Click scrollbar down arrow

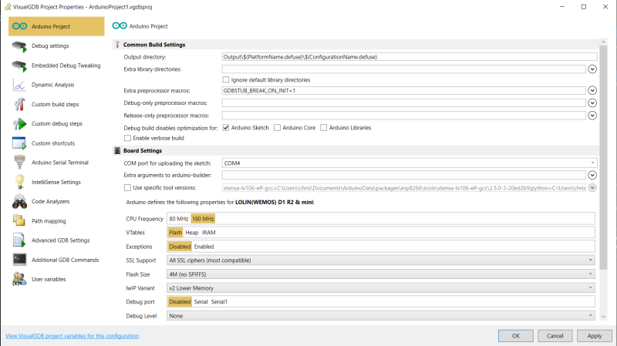603,317
